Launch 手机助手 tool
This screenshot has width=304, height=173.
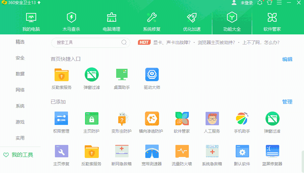pyautogui.click(x=242, y=122)
